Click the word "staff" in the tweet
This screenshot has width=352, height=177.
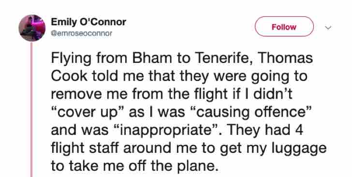coord(102,148)
